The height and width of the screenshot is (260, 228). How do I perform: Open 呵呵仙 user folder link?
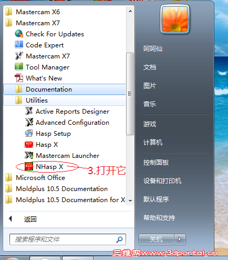point(153,48)
